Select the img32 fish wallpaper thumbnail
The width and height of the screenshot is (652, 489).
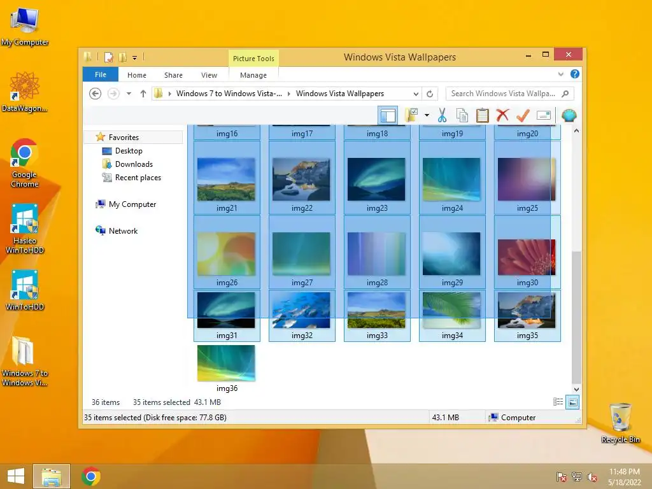pyautogui.click(x=301, y=310)
